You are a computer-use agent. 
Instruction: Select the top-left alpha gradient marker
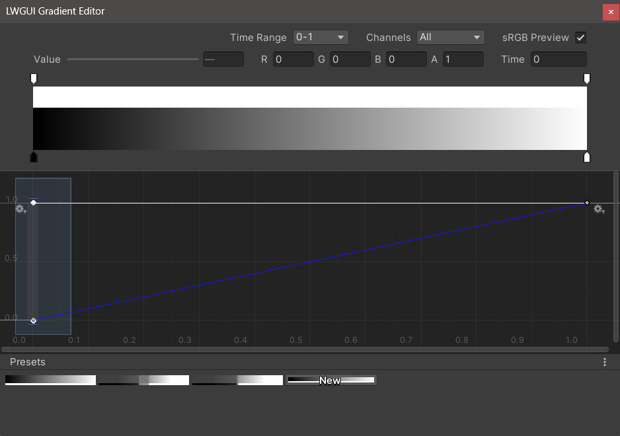34,79
